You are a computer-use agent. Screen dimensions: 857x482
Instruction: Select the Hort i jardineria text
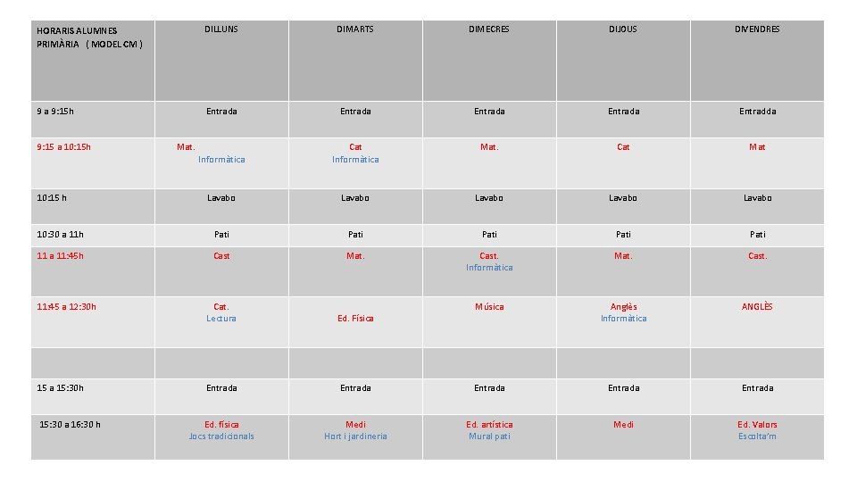click(355, 436)
